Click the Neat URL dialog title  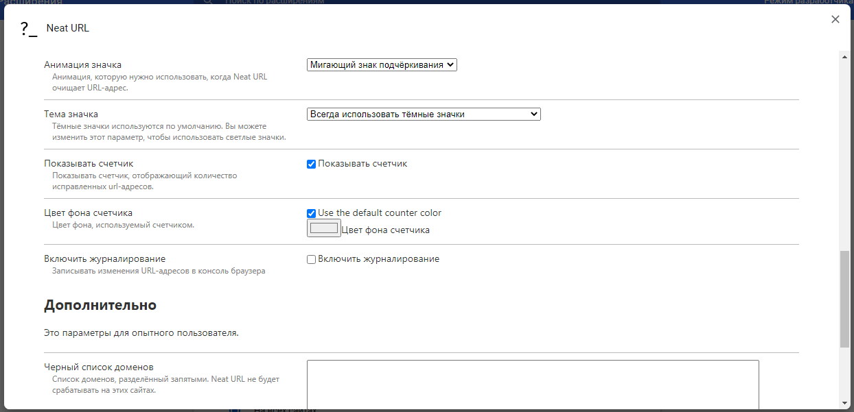click(68, 28)
